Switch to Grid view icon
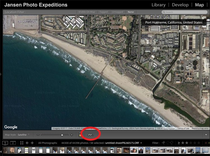Image resolution: width=210 pixels, height=156 pixels. coord(22,143)
